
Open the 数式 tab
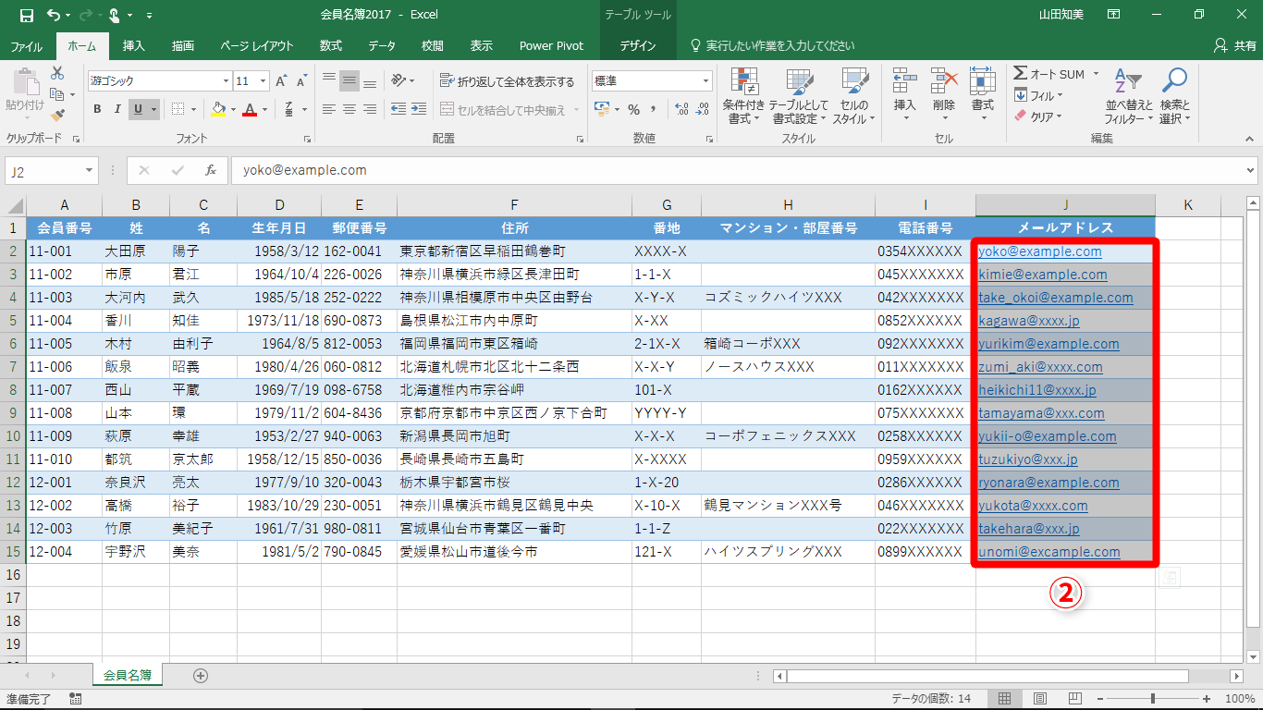tap(331, 45)
